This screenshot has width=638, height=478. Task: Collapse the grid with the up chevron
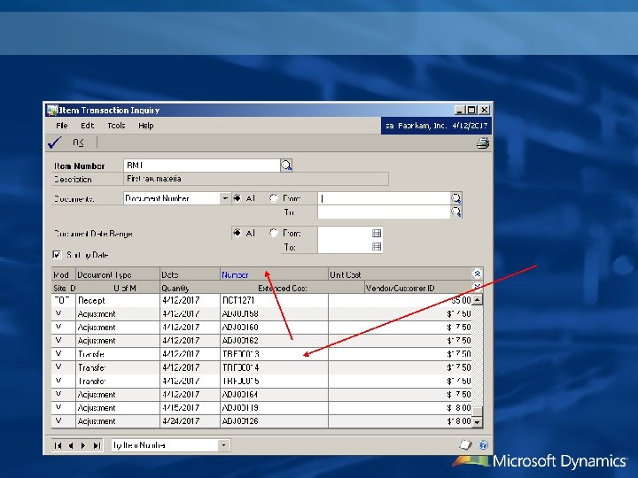[x=478, y=274]
